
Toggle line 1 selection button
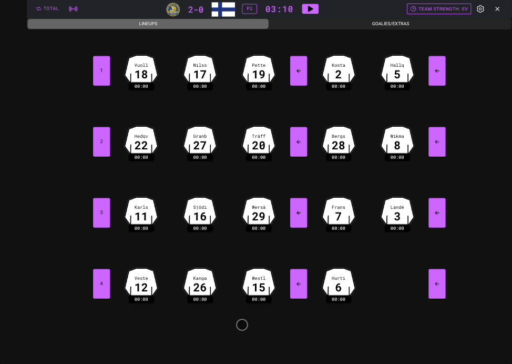pyautogui.click(x=101, y=70)
